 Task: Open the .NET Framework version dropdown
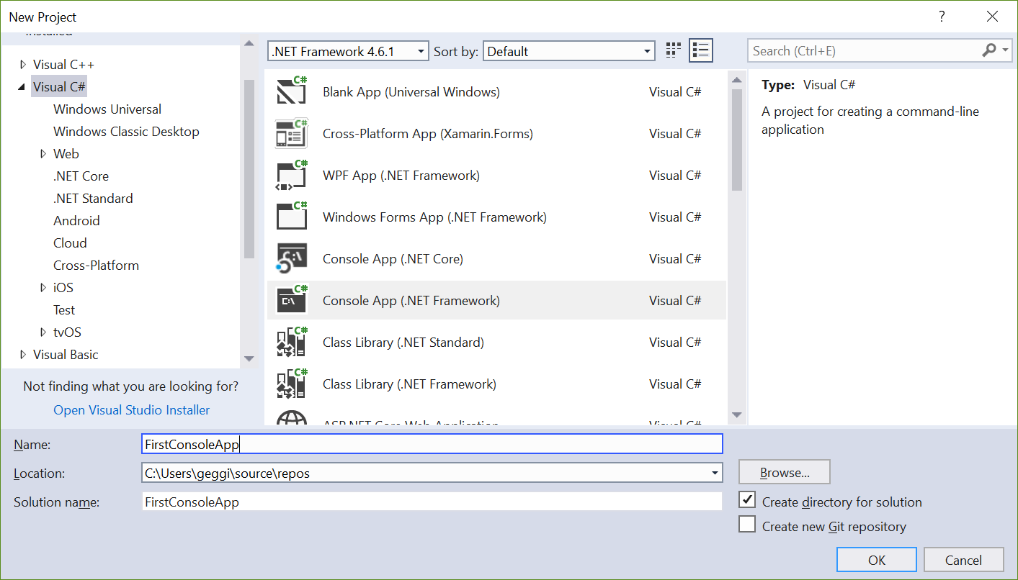point(348,51)
